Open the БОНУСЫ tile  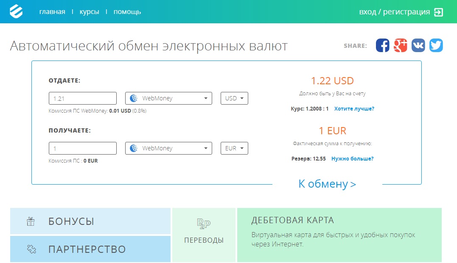[90, 221]
